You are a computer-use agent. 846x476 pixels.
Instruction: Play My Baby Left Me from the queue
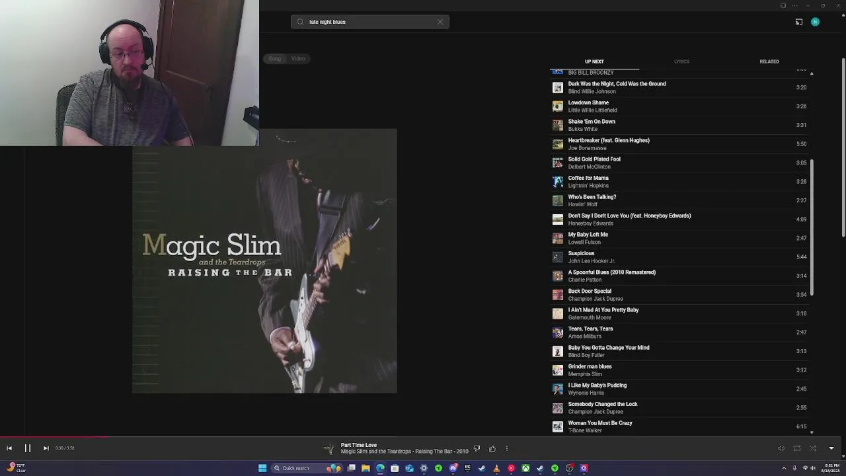(679, 238)
